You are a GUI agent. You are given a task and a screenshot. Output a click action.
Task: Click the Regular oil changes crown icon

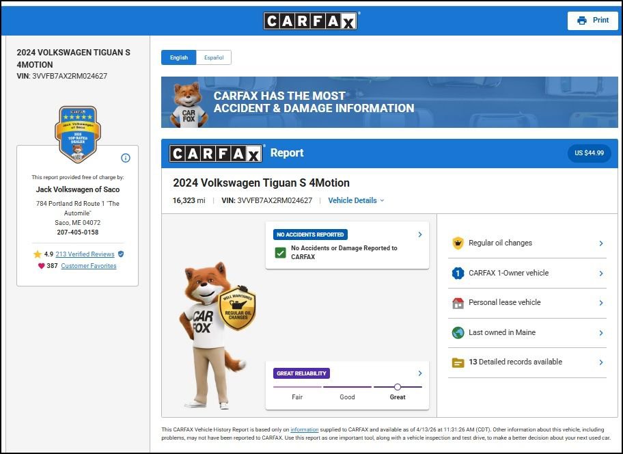click(x=458, y=243)
